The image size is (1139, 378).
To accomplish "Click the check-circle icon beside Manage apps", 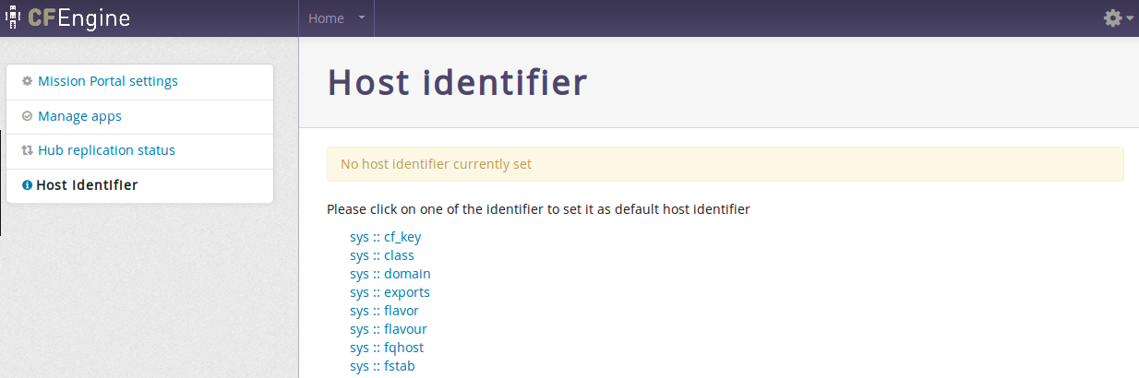I will click(28, 116).
